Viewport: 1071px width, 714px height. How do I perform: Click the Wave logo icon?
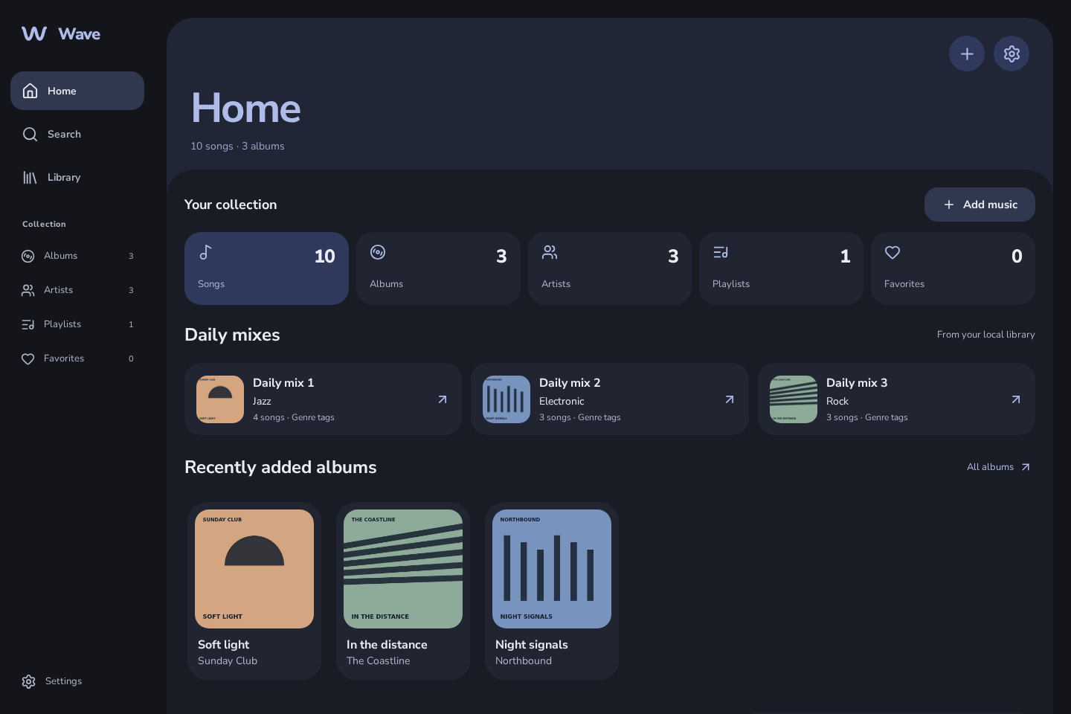point(34,33)
